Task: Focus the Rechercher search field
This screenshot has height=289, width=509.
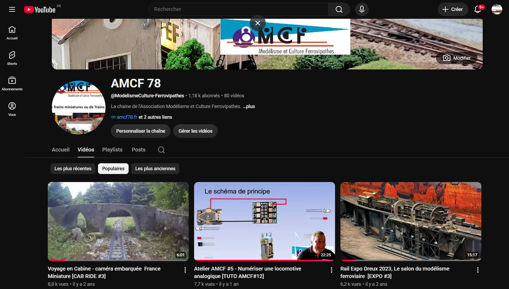Action: pyautogui.click(x=238, y=9)
